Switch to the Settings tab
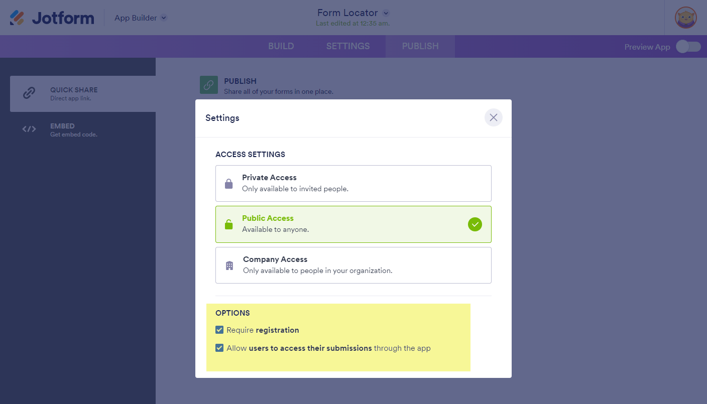Image resolution: width=707 pixels, height=404 pixels. coord(348,46)
